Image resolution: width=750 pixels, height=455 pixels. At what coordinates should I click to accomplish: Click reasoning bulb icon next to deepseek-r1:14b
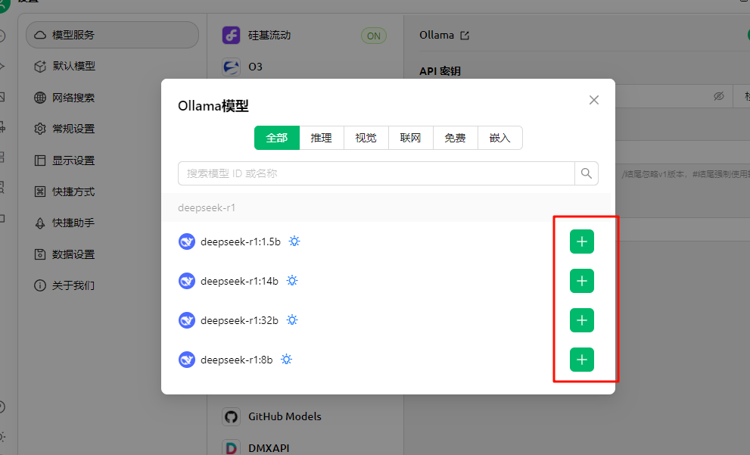[292, 280]
